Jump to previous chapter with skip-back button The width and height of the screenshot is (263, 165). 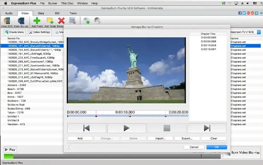pos(86,128)
